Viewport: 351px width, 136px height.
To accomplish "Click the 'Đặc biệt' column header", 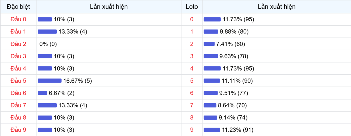I will (x=18, y=7).
